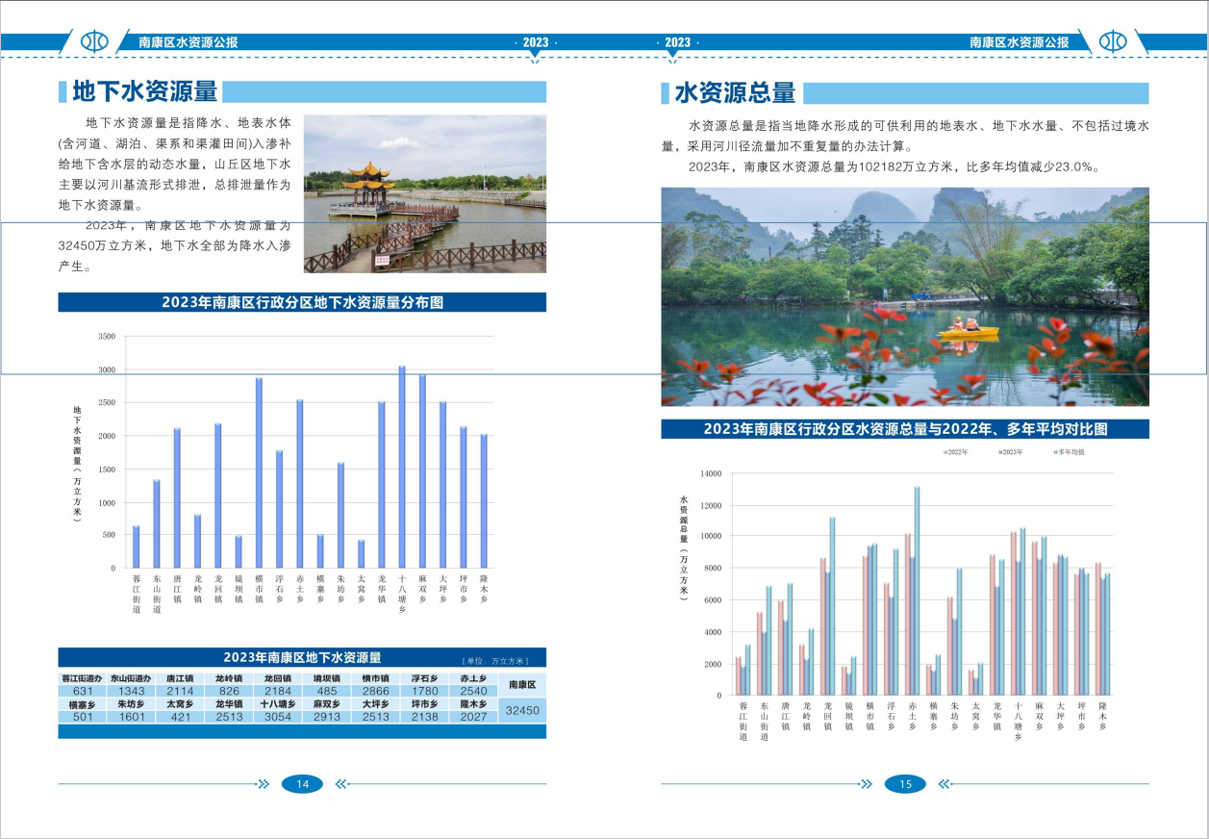Image resolution: width=1209 pixels, height=839 pixels.
Task: Toggle the 多年均值 legend entry
Action: click(1067, 451)
